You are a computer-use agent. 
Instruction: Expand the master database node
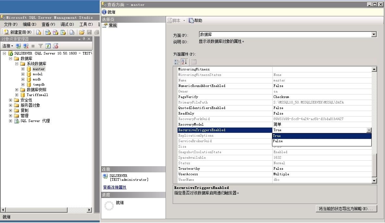click(x=23, y=69)
